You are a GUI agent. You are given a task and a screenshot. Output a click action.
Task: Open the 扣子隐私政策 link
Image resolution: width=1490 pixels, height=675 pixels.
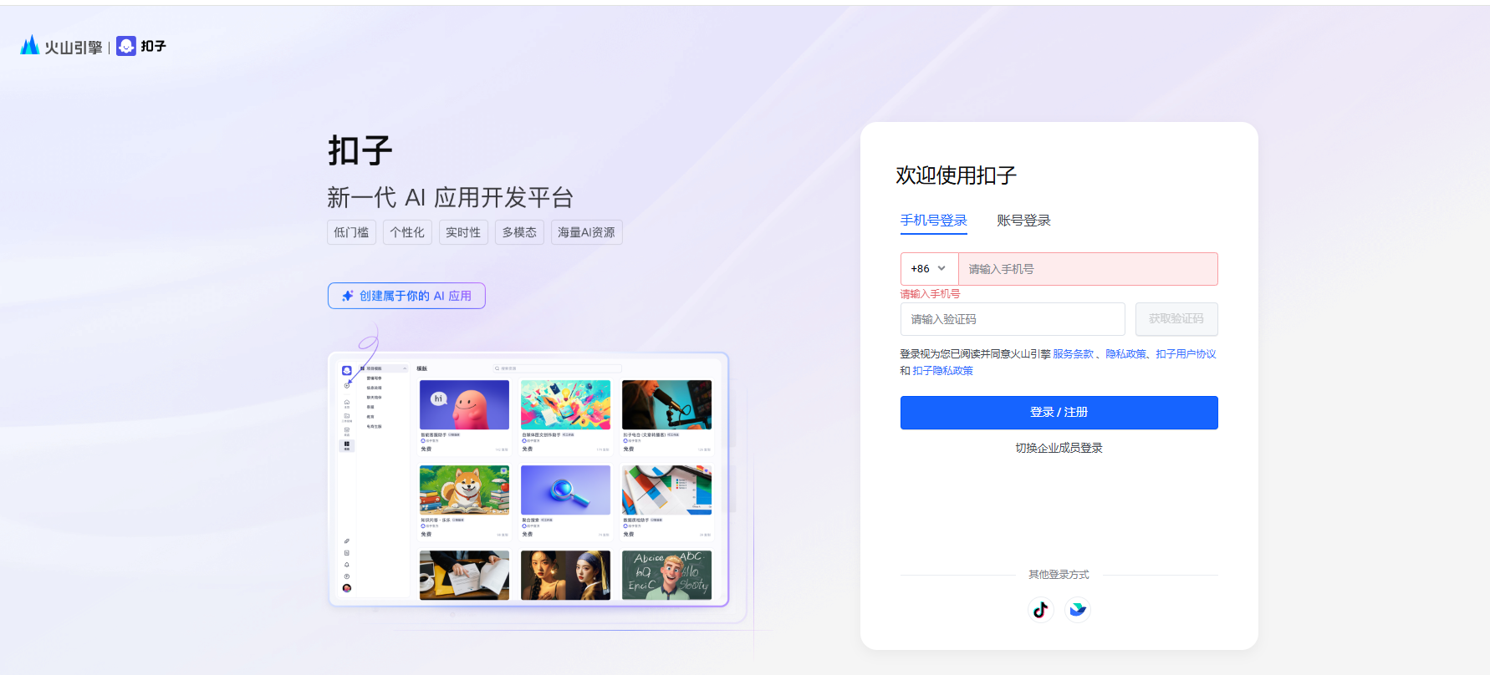(x=942, y=371)
